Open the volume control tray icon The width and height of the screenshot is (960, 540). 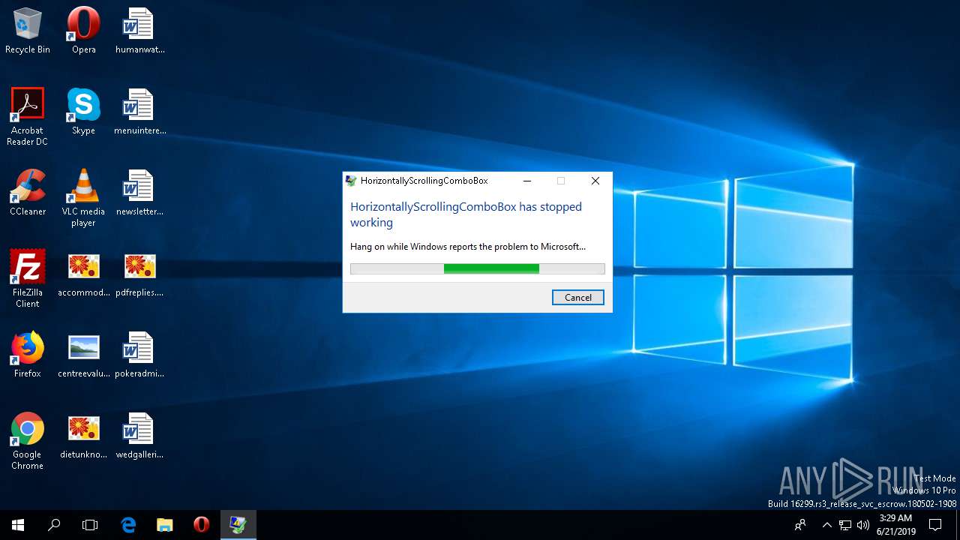tap(863, 525)
